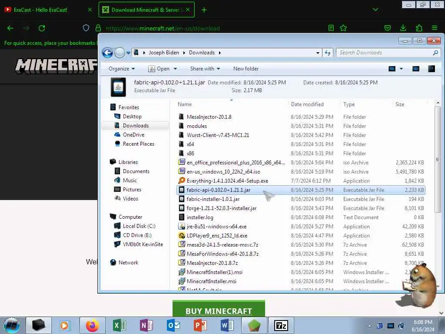Click the Open toolbar button
This screenshot has width=445, height=334.
(159, 69)
